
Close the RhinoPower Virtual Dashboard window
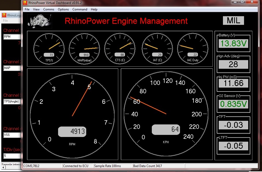click(252, 2)
